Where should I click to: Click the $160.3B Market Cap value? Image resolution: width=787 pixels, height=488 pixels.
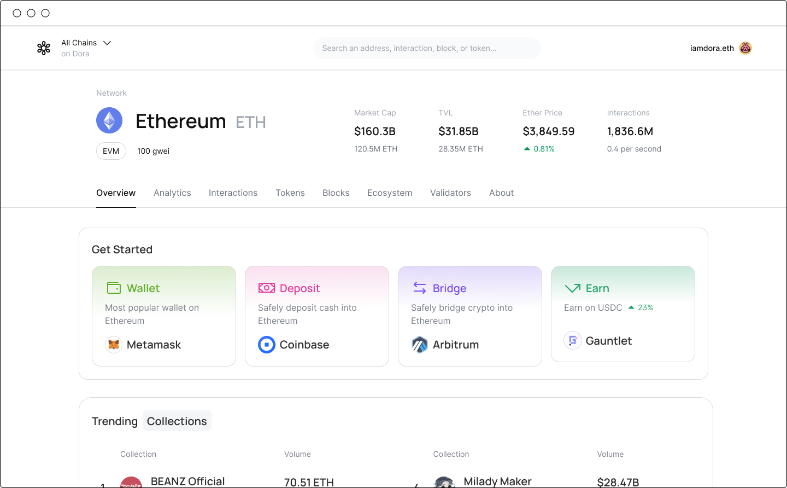point(375,131)
